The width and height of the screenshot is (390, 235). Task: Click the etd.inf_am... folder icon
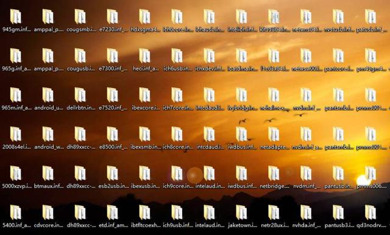[112, 212]
